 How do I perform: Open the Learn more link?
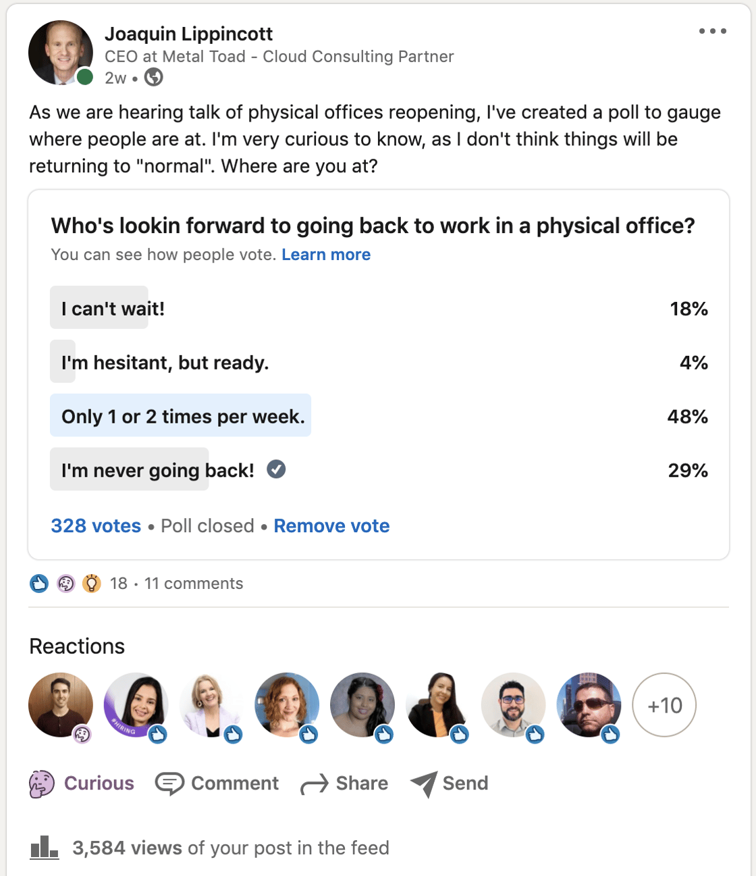click(x=326, y=255)
